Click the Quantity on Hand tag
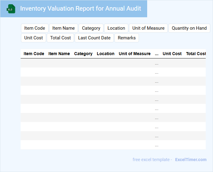 (x=189, y=28)
